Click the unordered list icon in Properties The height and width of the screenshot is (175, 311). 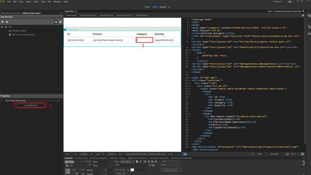tap(145, 162)
